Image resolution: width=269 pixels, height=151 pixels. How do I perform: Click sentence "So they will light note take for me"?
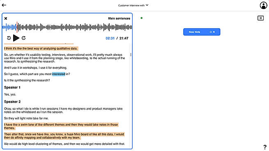tap(26, 118)
